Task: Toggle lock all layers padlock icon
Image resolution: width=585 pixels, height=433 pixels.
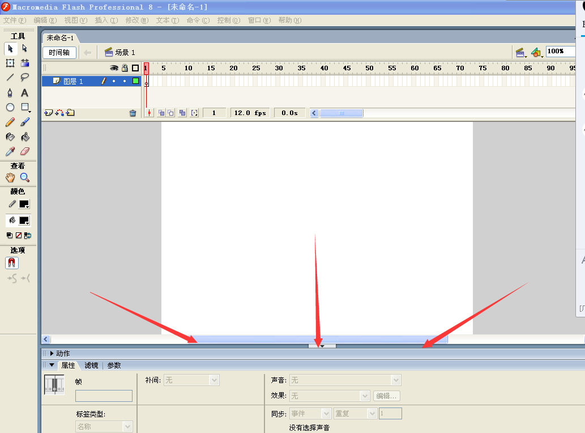Action: (125, 68)
